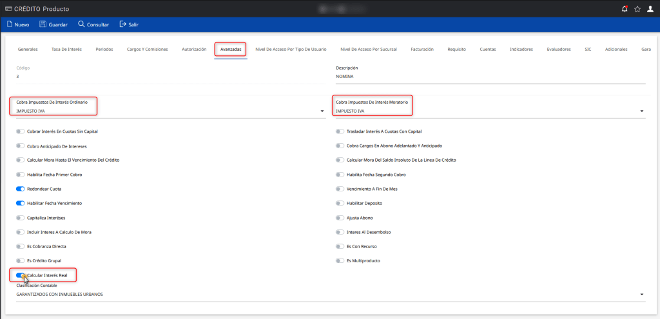660x319 pixels.
Task: Enable the Capitaliza Interéses switch
Action: [21, 218]
